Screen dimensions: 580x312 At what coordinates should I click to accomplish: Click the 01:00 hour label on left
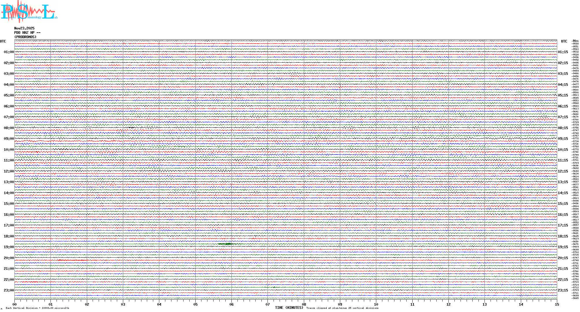tap(9, 52)
